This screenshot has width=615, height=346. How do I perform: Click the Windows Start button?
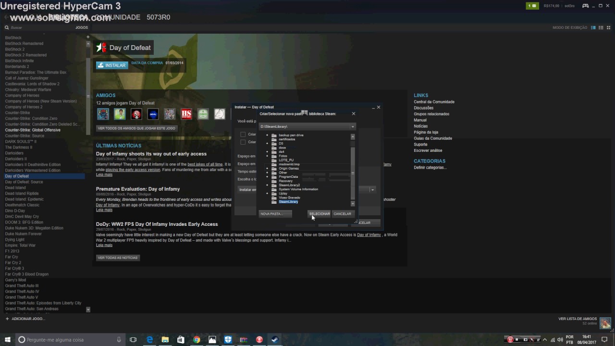(x=7, y=340)
